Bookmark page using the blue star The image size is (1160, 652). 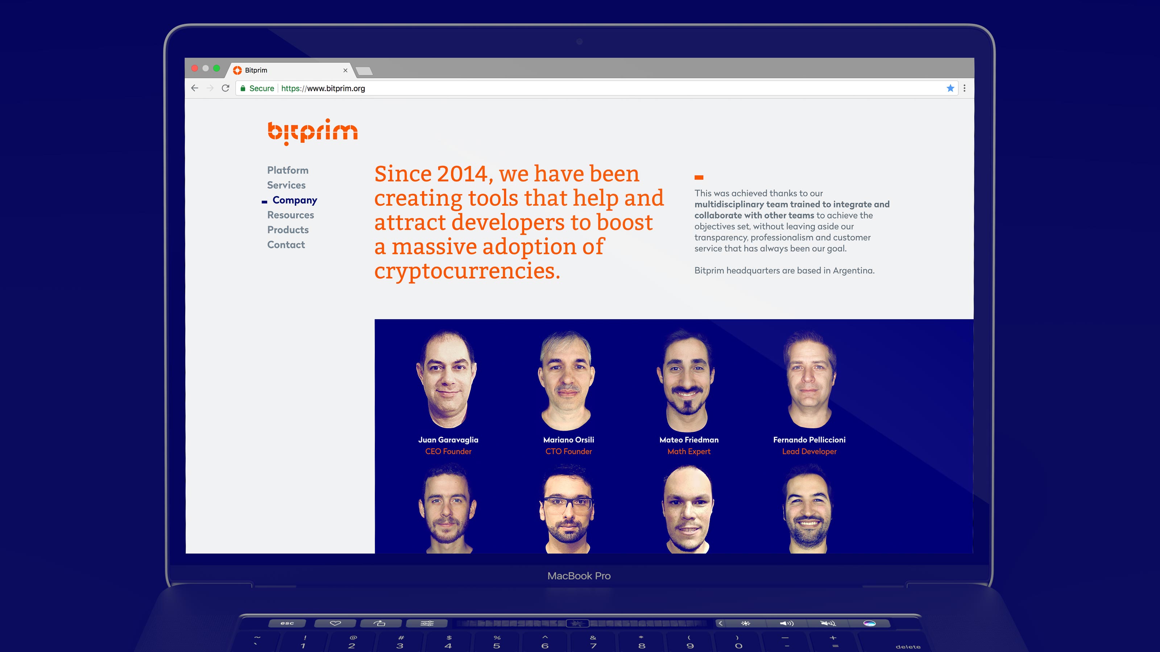950,88
